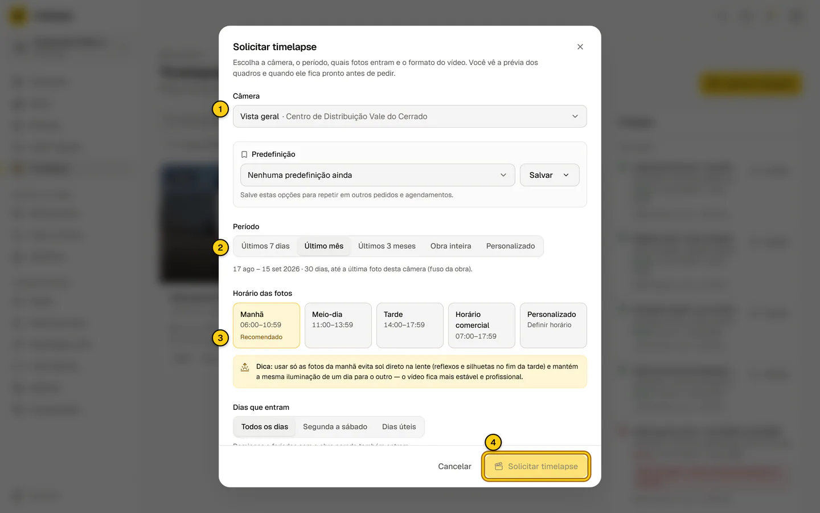Viewport: 820px width, 513px height.
Task: Open the Salvar dropdown button
Action: pos(550,175)
